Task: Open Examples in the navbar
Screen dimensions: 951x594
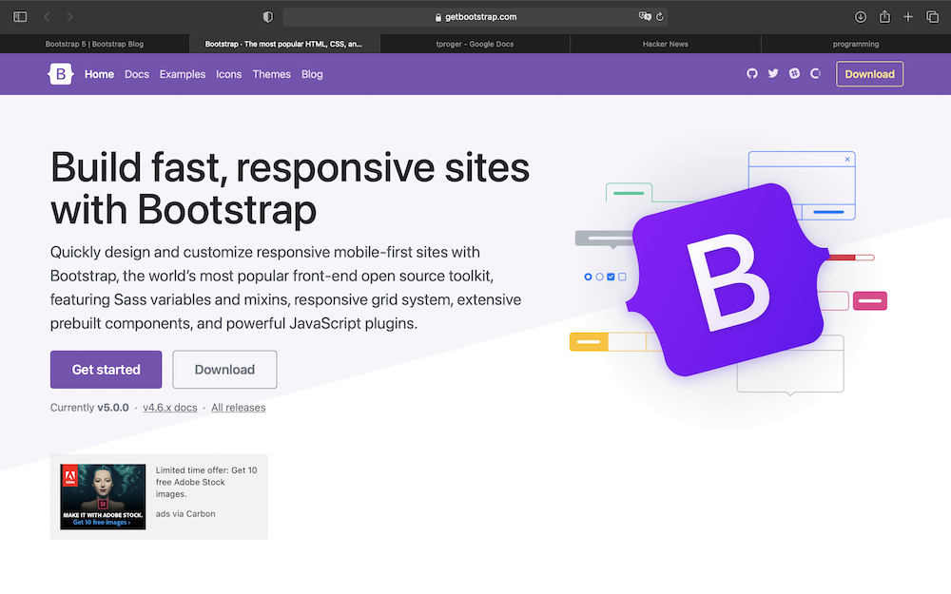Action: pyautogui.click(x=183, y=74)
